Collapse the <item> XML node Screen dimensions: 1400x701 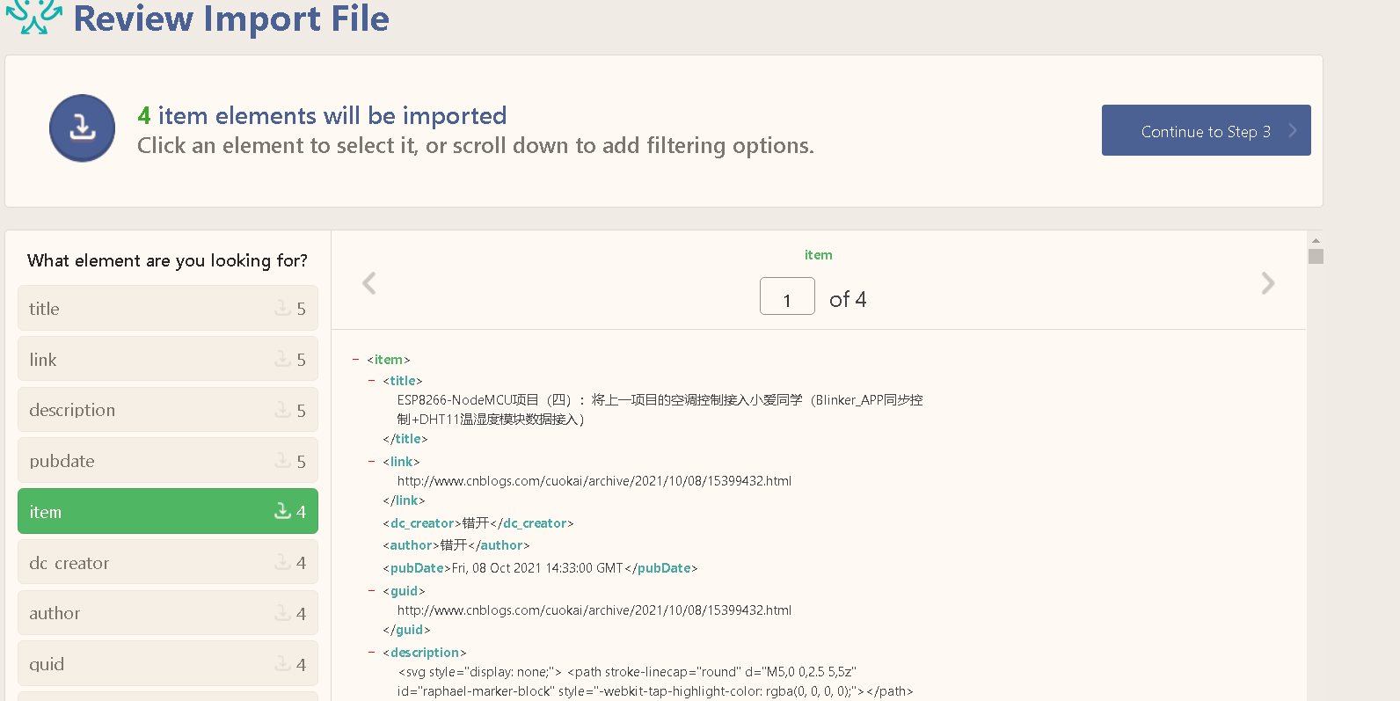(x=356, y=360)
